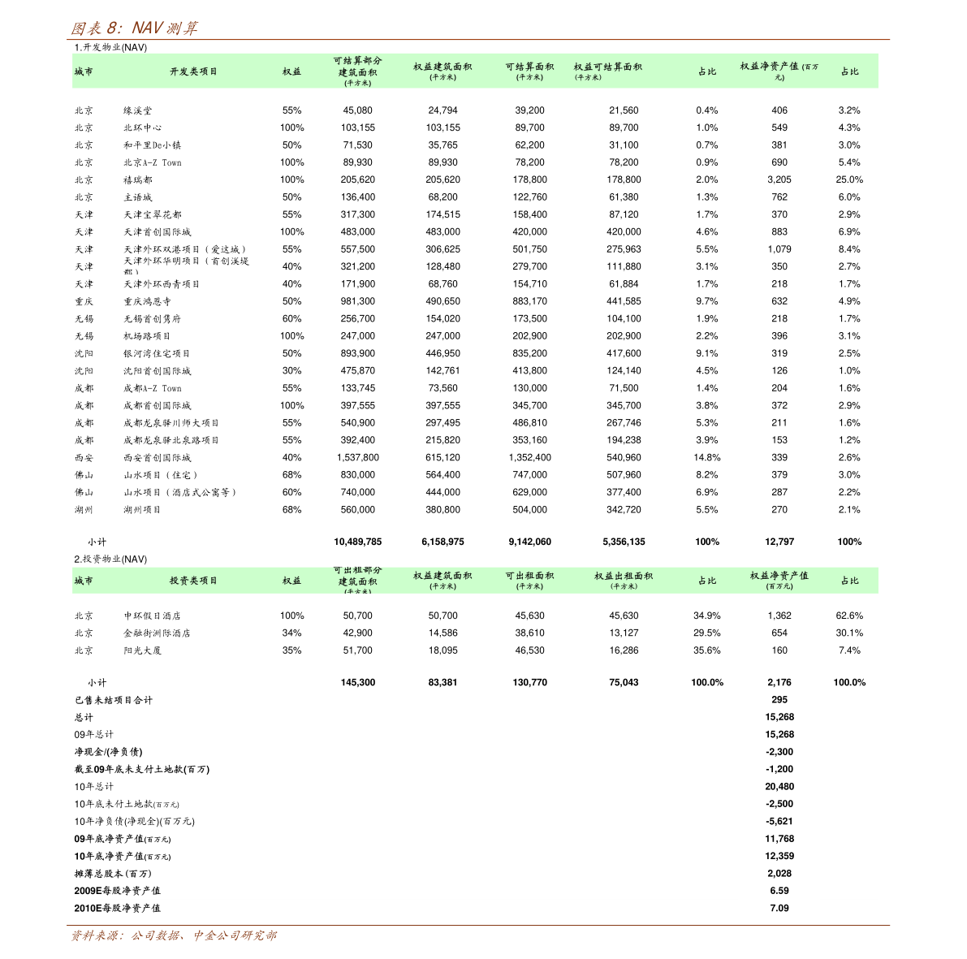This screenshot has height=959, width=967.
Task: Select the project '湖州项目'
Action: click(x=142, y=510)
